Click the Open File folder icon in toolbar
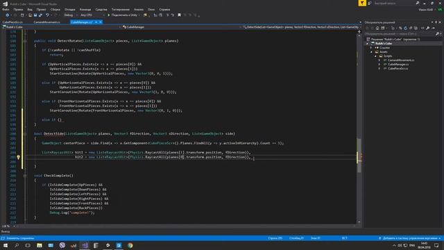Viewport: 444px width, 250px height. pos(30,15)
